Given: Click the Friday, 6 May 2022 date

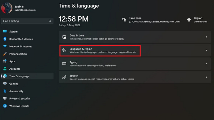Looking at the screenshot, I should (70, 25).
